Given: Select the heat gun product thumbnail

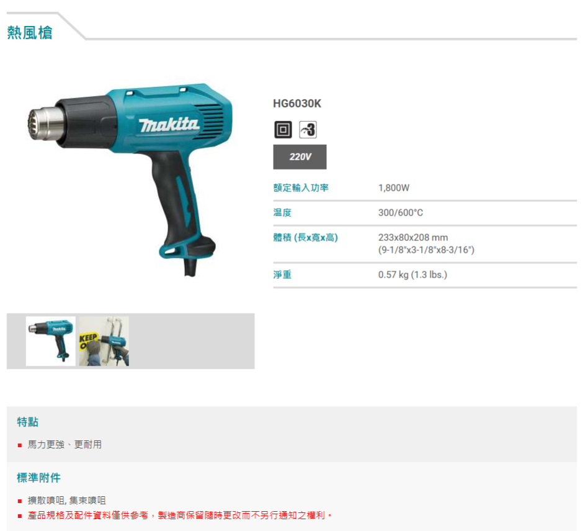Looking at the screenshot, I should (x=50, y=341).
